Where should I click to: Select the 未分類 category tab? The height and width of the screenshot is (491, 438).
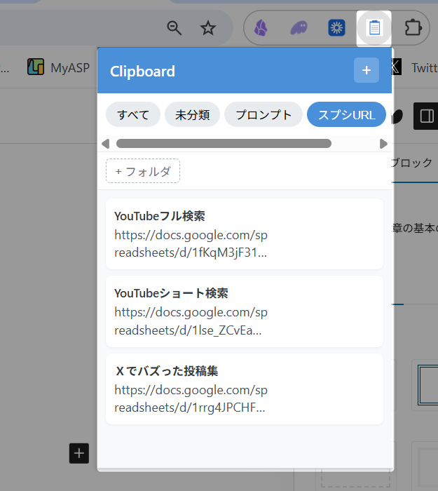(193, 115)
